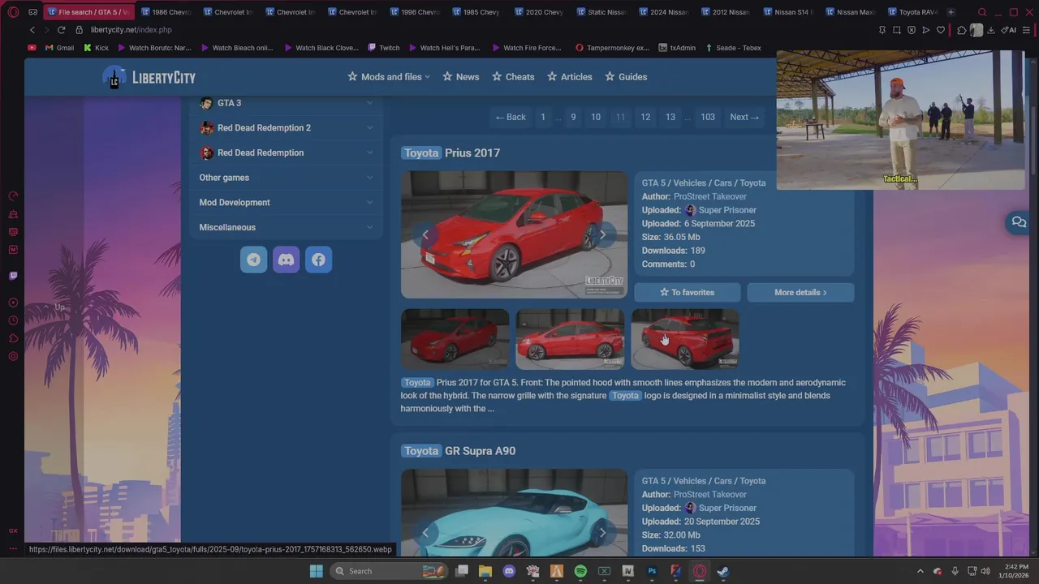The width and height of the screenshot is (1039, 584).
Task: Expand the Mod Development category
Action: click(286, 202)
